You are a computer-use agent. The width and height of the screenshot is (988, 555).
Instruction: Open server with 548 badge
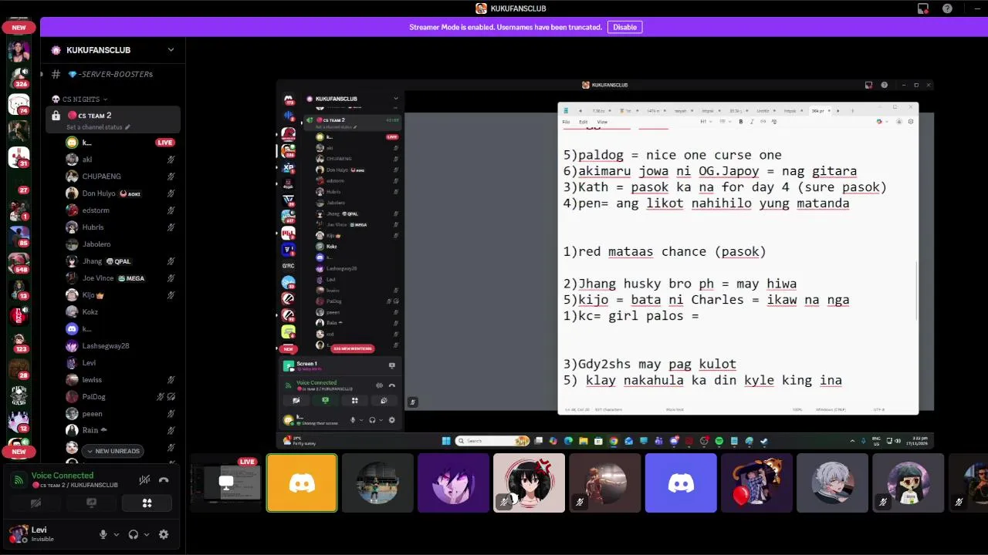pyautogui.click(x=19, y=263)
